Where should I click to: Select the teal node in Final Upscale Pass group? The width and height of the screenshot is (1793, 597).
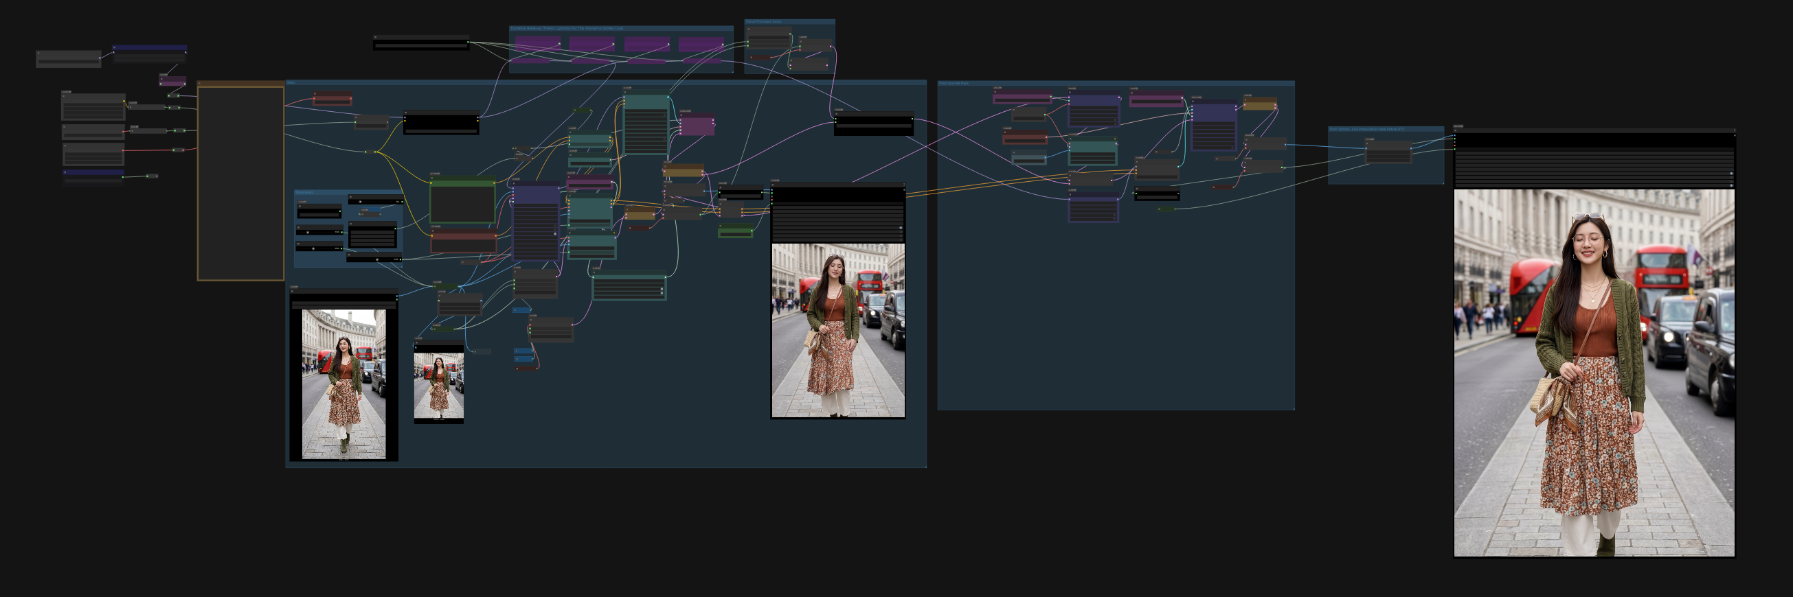pos(1093,152)
